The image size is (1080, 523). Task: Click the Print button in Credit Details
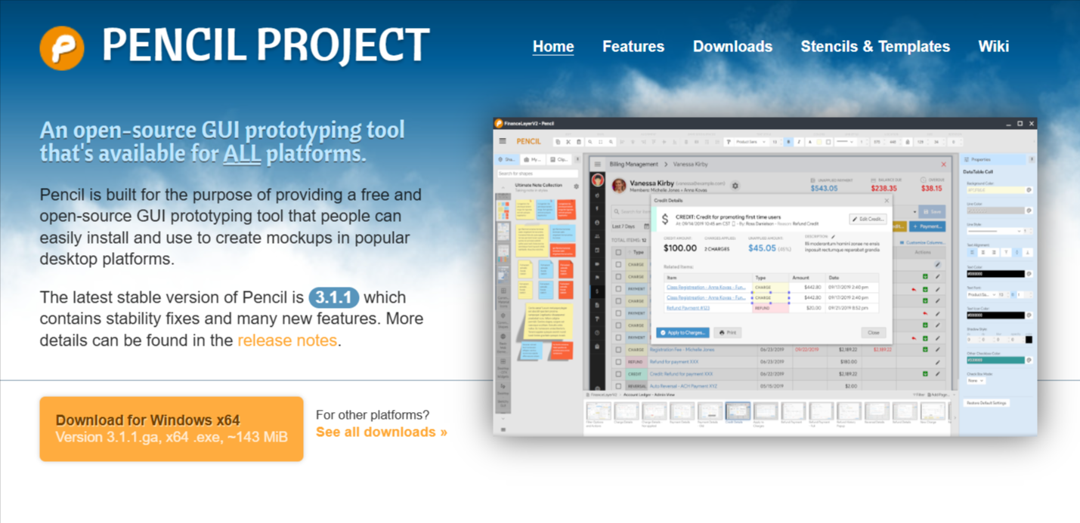click(728, 333)
